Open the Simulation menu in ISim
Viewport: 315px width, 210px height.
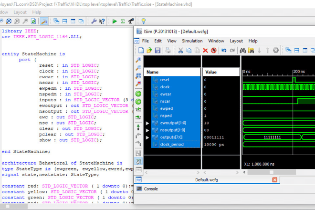[192, 41]
